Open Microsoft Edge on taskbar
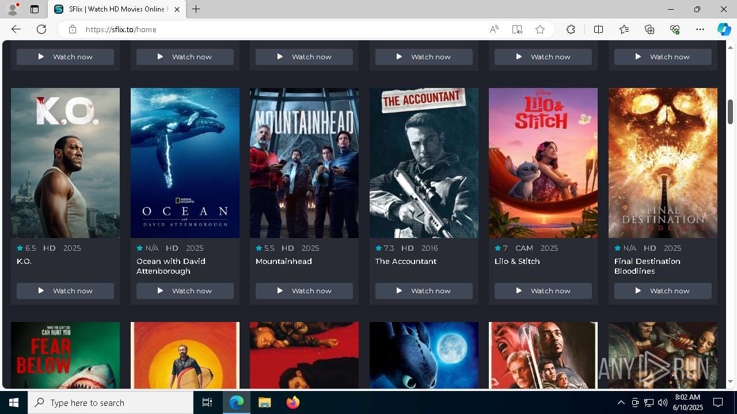This screenshot has height=414, width=737. pyautogui.click(x=237, y=402)
